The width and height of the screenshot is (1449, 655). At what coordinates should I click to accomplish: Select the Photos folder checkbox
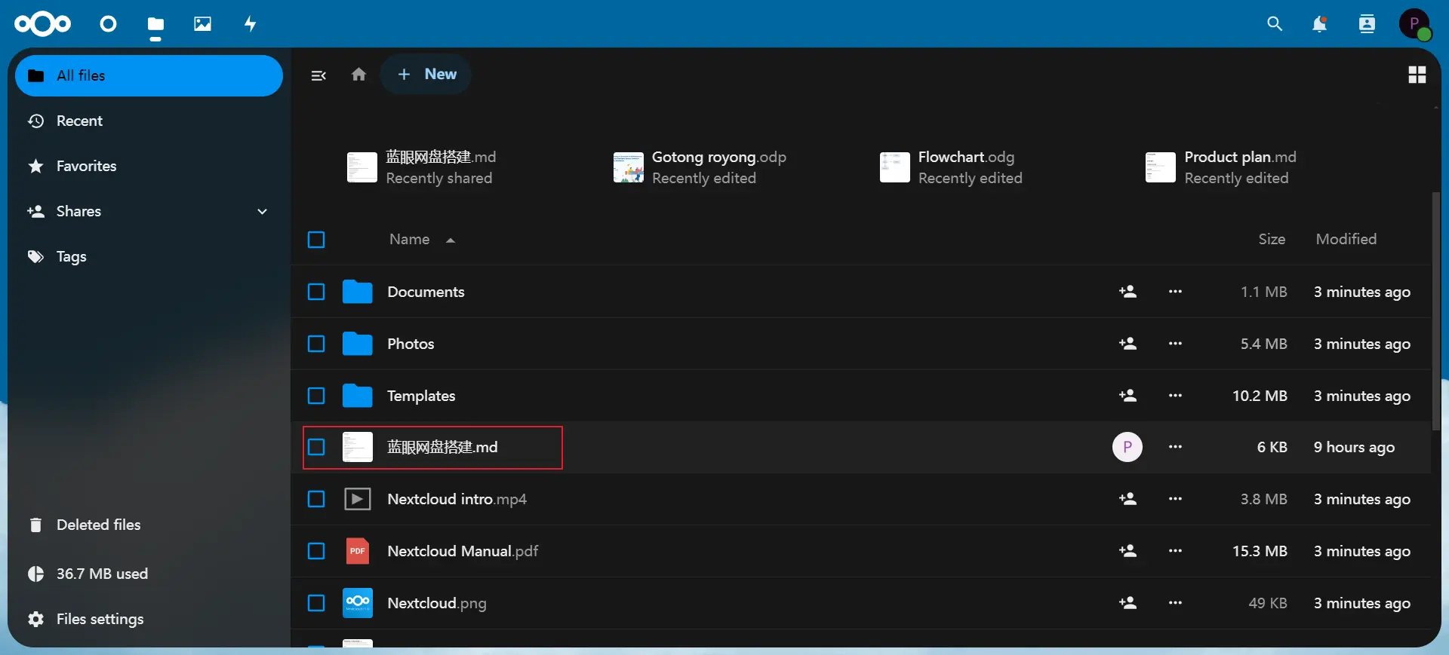coord(316,344)
